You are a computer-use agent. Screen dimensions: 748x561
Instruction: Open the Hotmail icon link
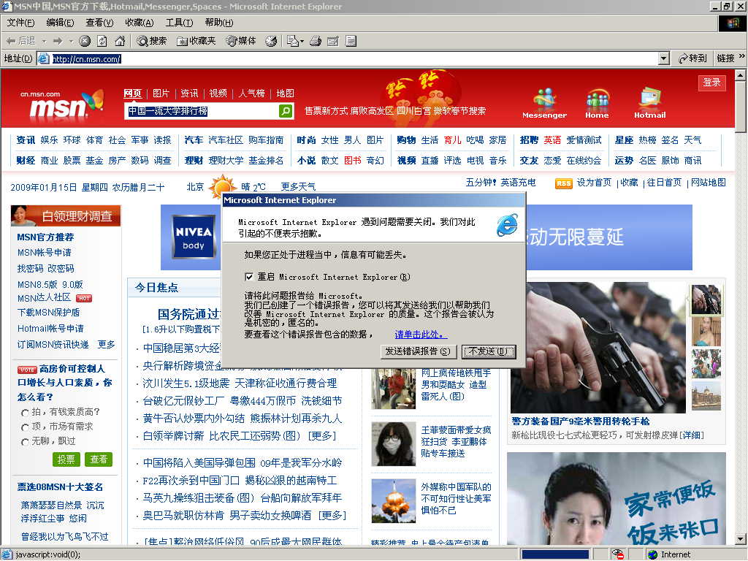pos(649,103)
